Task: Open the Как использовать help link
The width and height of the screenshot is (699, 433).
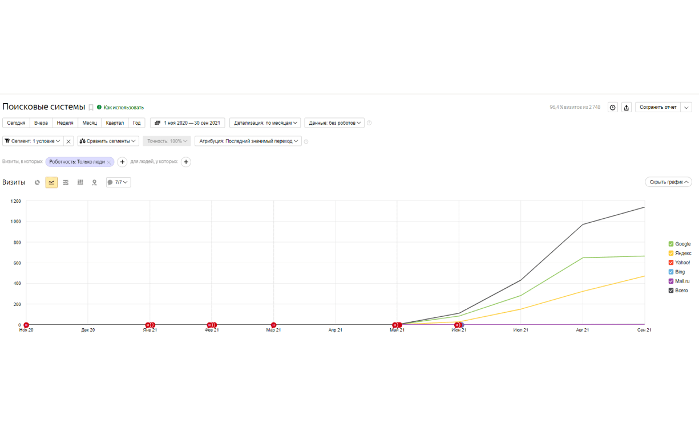Action: [x=124, y=107]
